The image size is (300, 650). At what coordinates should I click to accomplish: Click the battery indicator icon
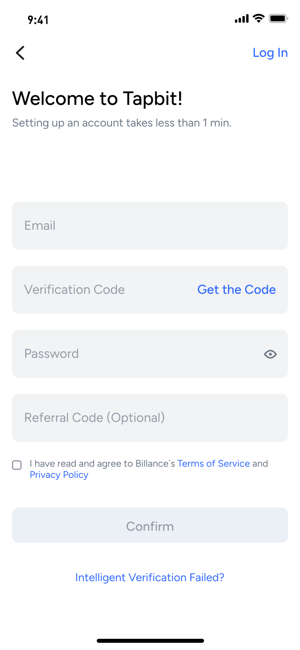click(x=278, y=18)
